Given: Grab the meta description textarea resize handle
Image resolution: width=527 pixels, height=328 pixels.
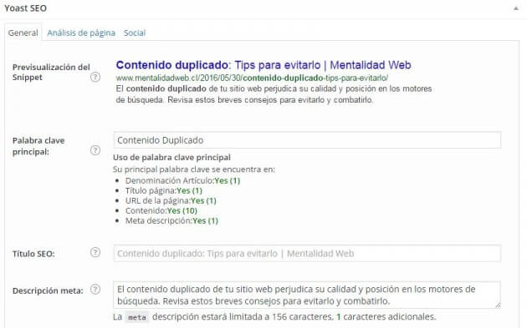Looking at the screenshot, I should point(498,305).
